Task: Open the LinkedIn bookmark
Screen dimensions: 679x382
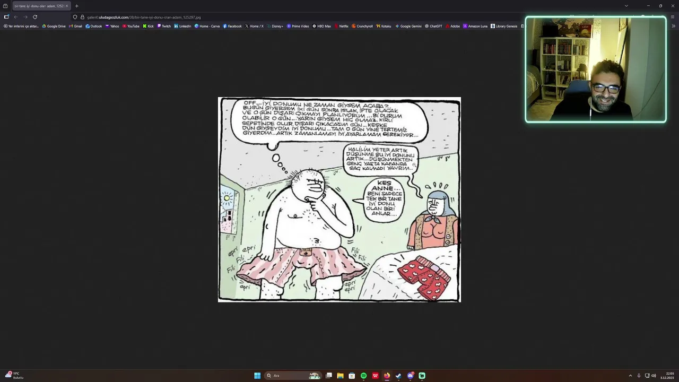Action: (182, 26)
